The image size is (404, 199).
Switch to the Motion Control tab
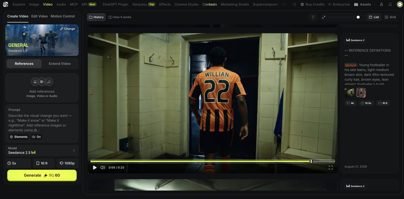[x=63, y=16]
